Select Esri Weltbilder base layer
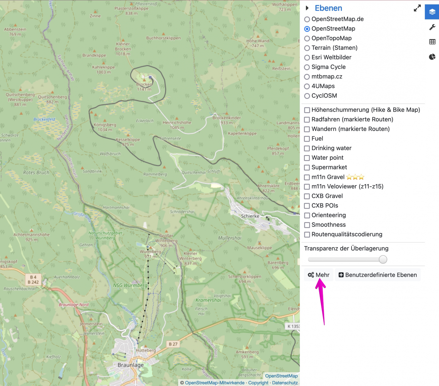This screenshot has height=386, width=439. [307, 58]
